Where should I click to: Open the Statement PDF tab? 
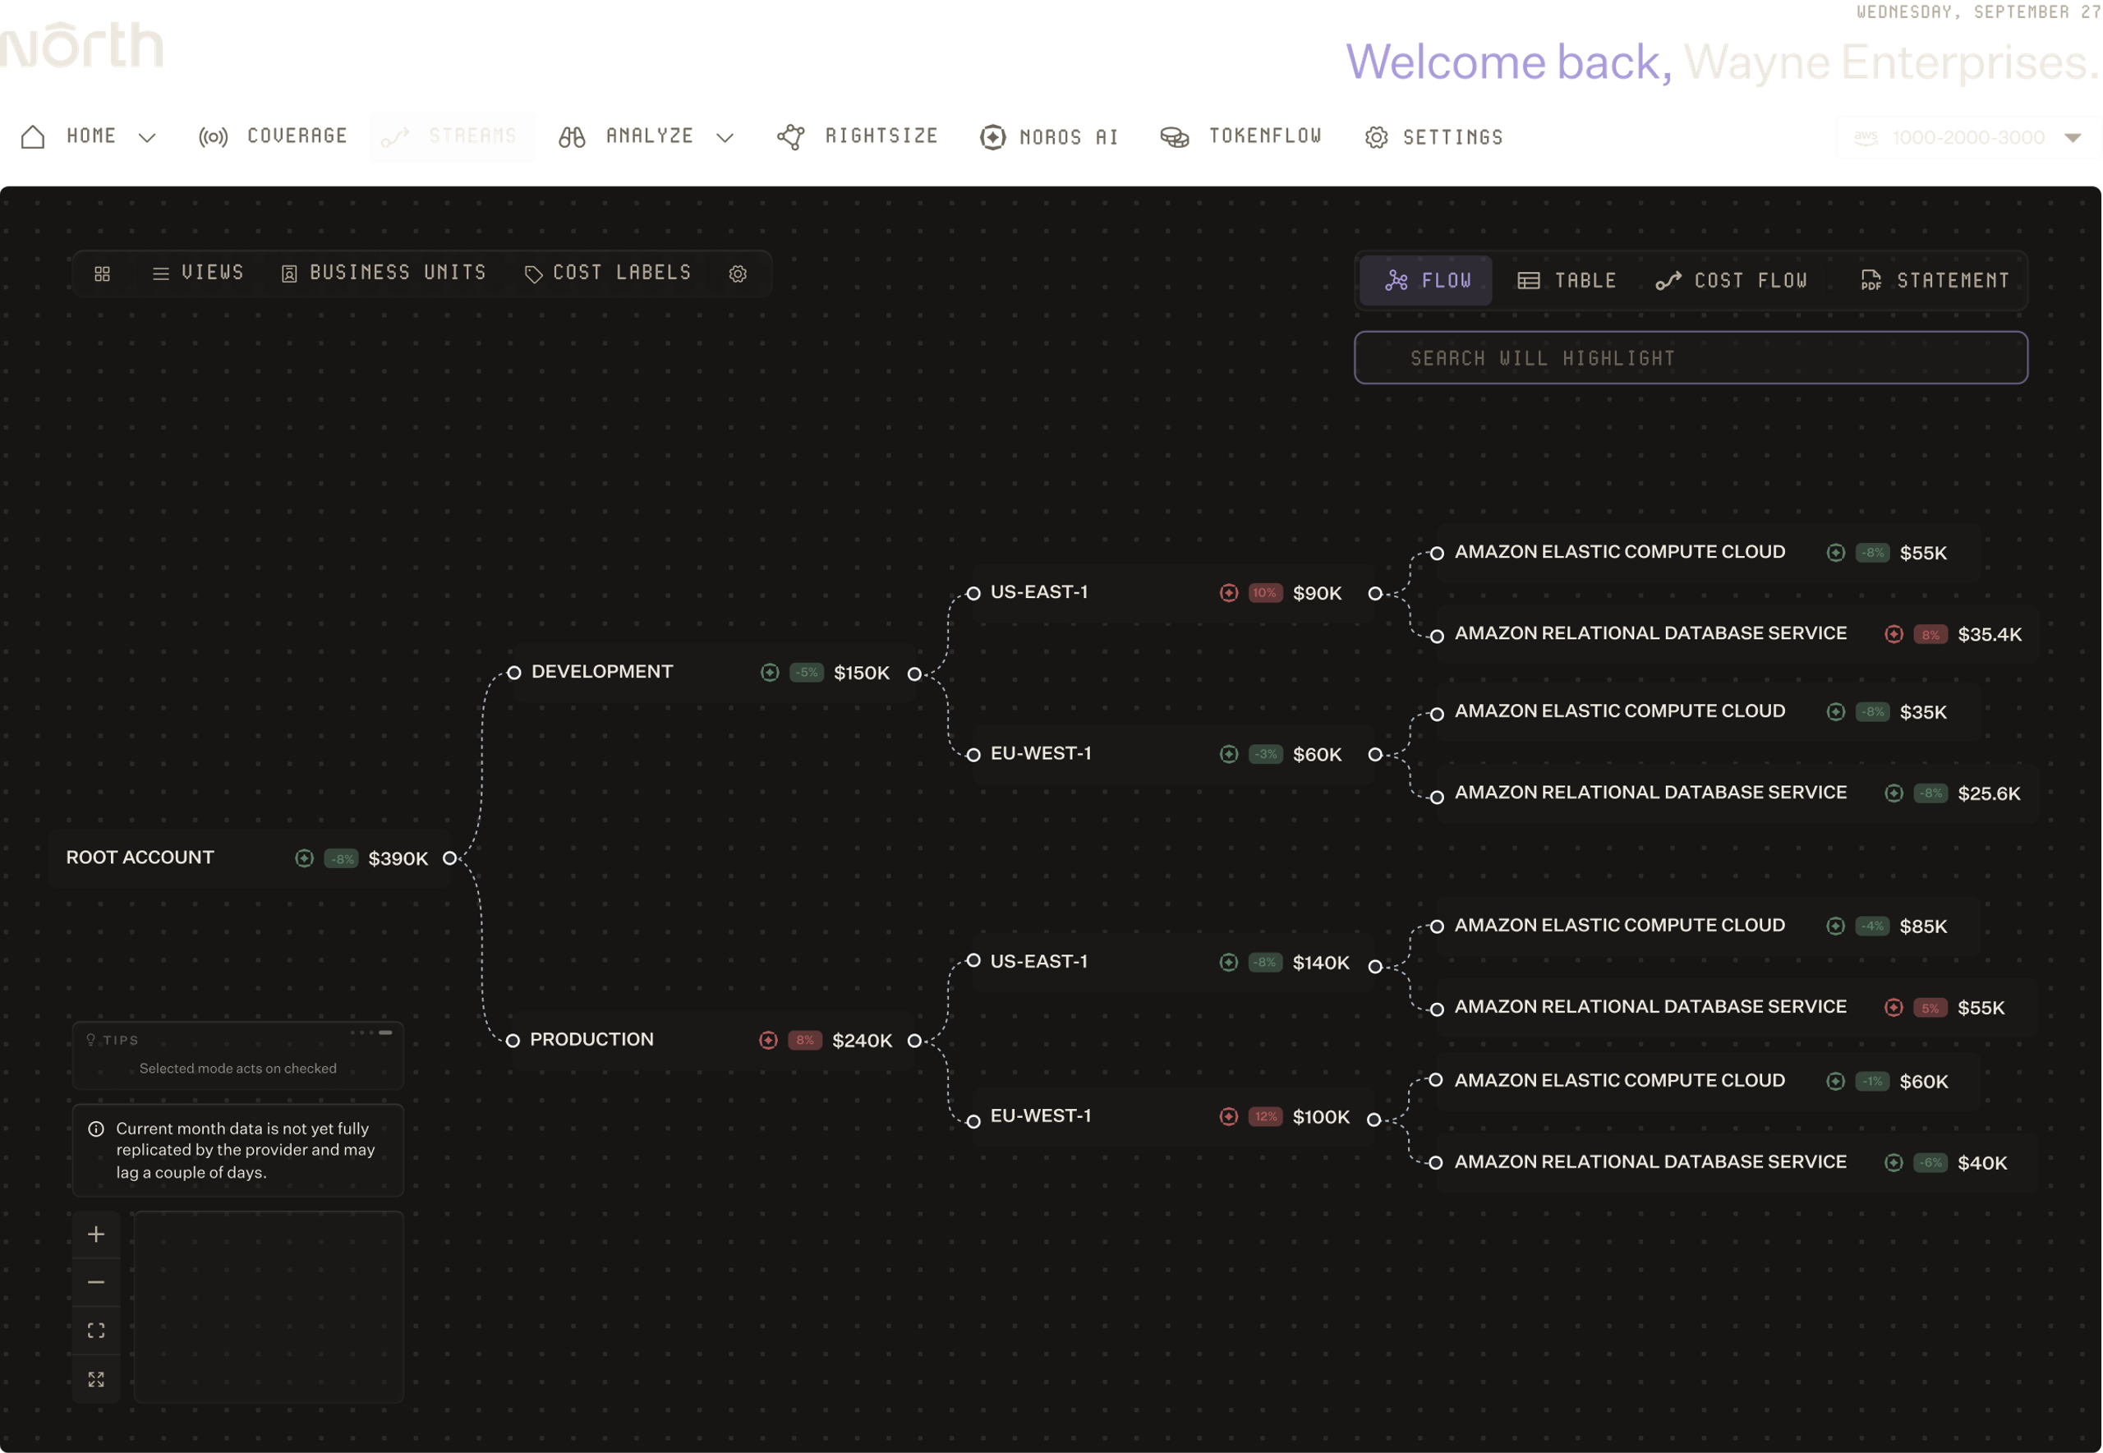[1935, 280]
